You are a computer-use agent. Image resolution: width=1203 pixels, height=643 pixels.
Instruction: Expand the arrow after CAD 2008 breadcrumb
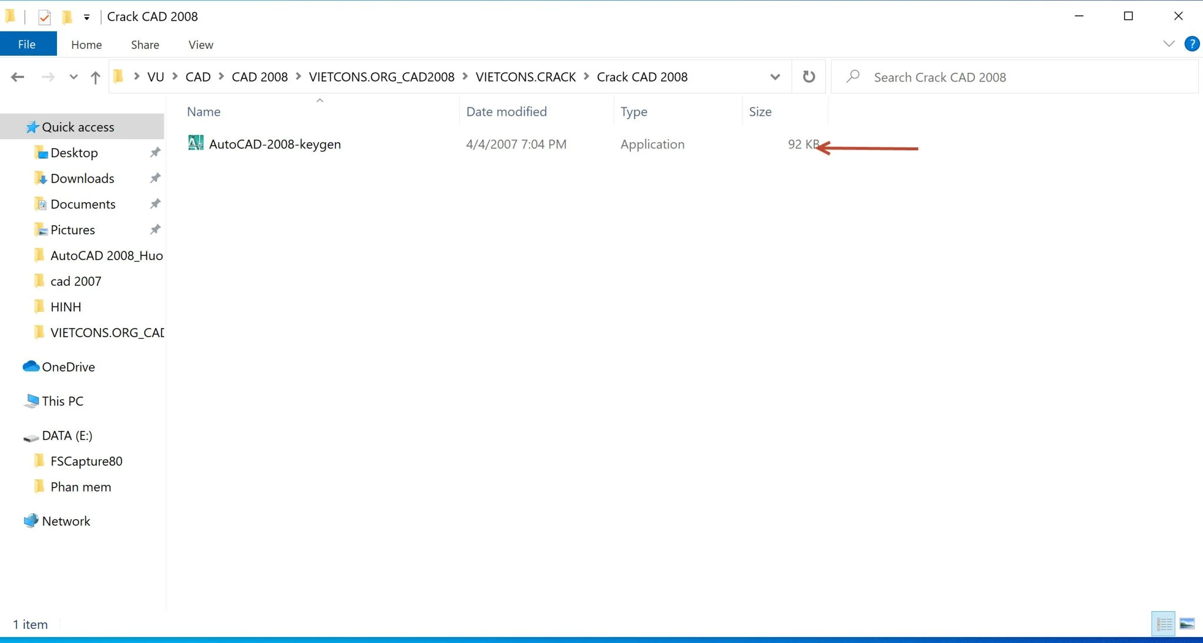[x=298, y=76]
